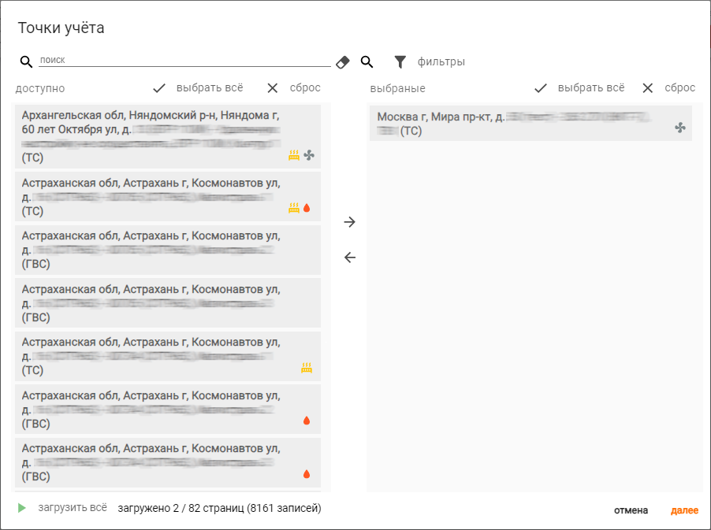The height and width of the screenshot is (530, 711).
Task: Click далее button
Action: coord(684,510)
